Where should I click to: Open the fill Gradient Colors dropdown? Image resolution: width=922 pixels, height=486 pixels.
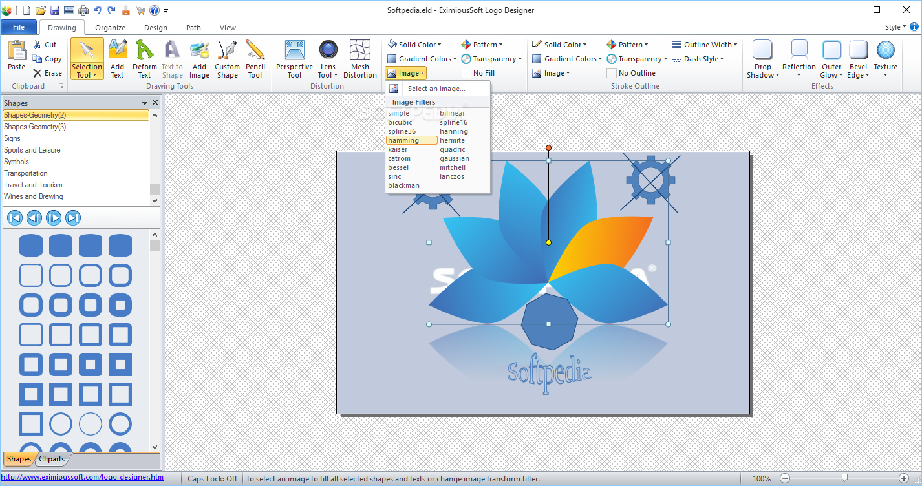[x=422, y=59]
